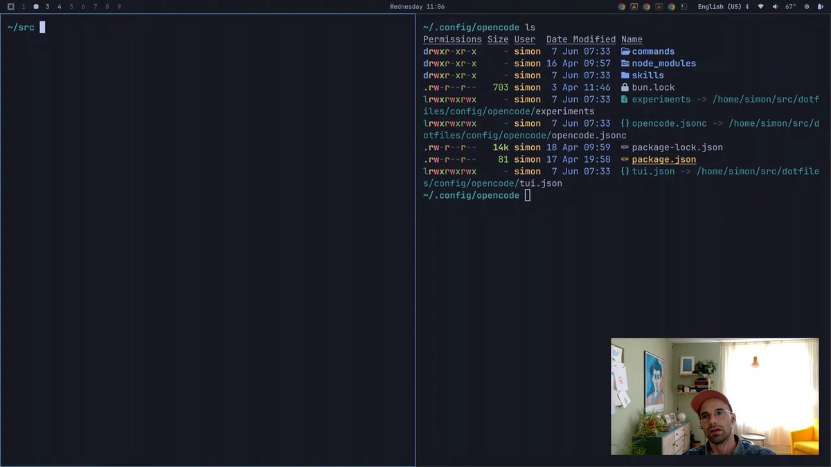
Task: Click the node_modules folder icon
Action: point(625,64)
